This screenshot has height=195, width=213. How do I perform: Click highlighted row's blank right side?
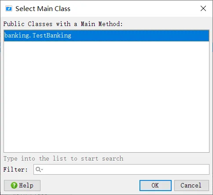140,35
